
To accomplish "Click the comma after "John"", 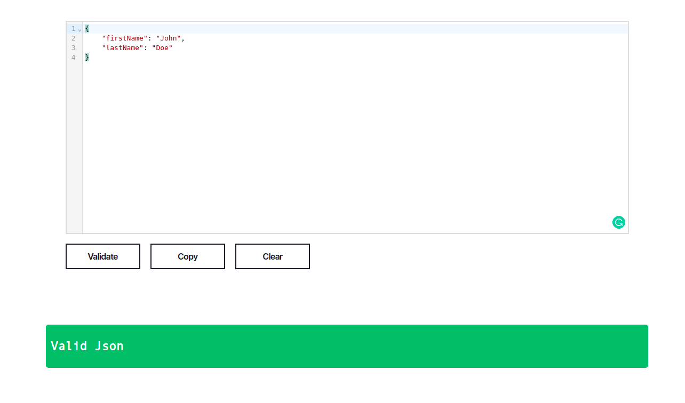I will pyautogui.click(x=184, y=38).
